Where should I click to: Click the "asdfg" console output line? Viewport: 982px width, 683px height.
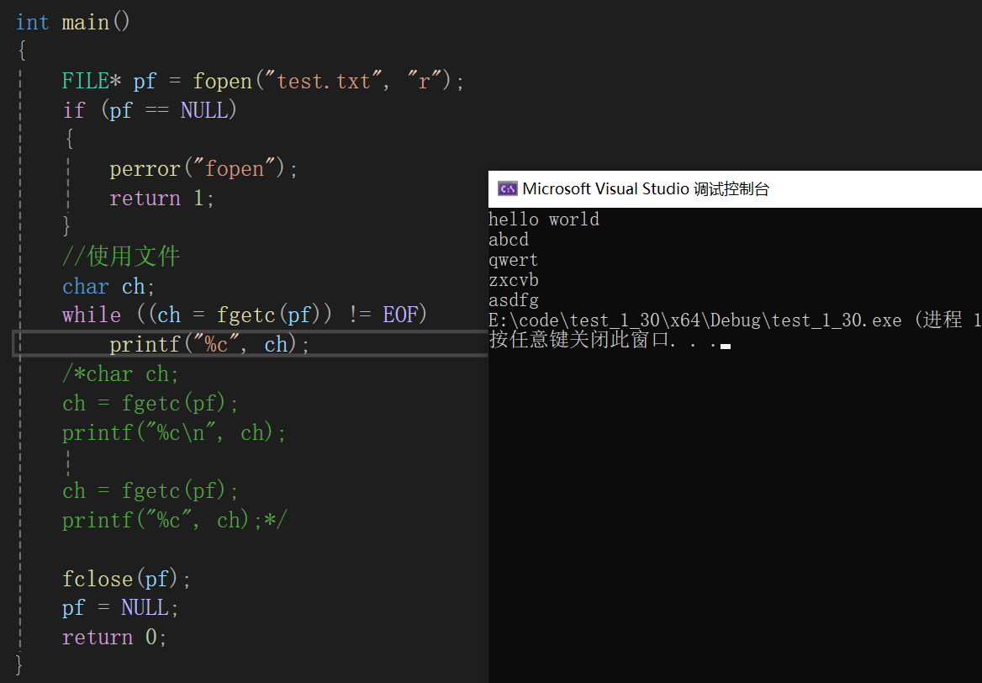coord(513,300)
